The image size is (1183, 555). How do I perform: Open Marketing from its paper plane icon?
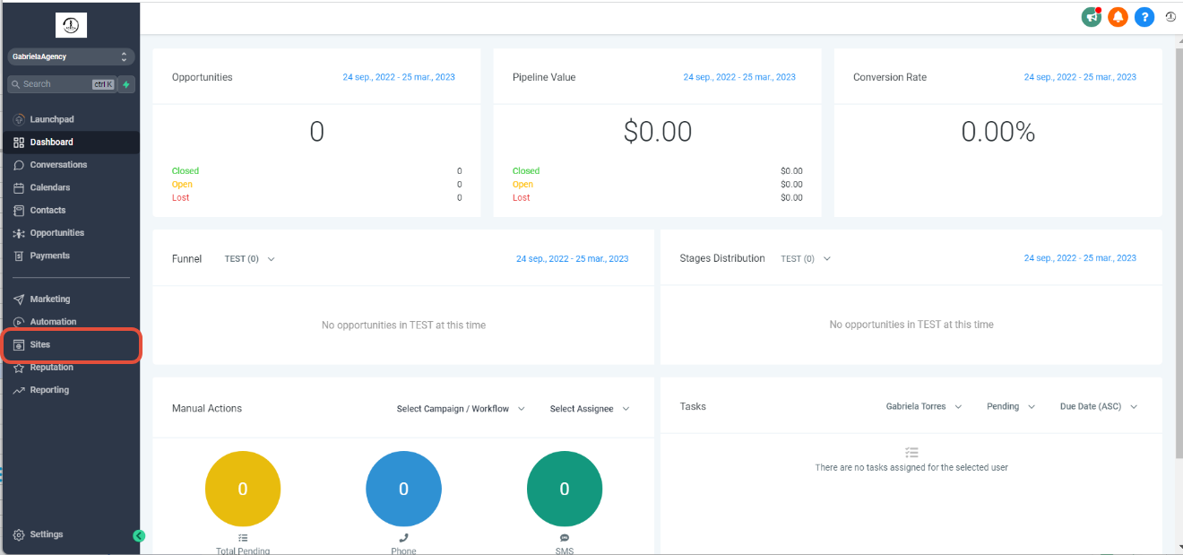(19, 299)
